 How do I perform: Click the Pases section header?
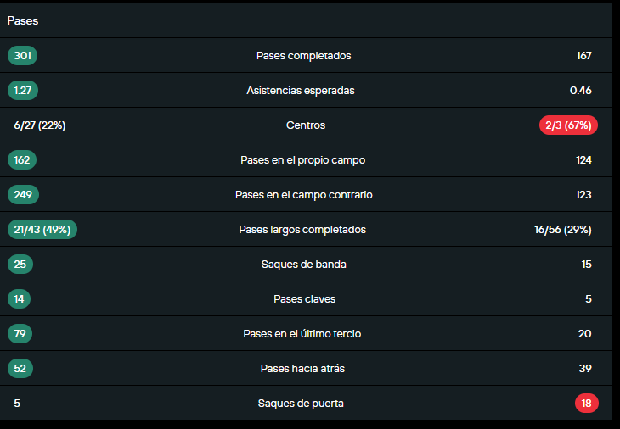(x=23, y=20)
